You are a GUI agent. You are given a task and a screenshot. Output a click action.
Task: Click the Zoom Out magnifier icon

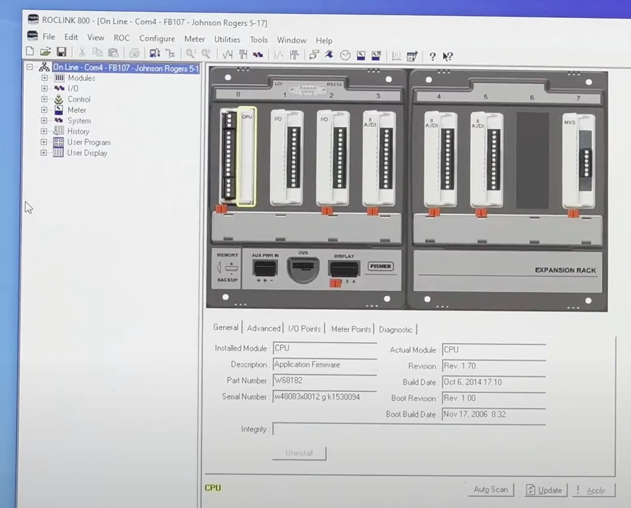click(x=206, y=54)
